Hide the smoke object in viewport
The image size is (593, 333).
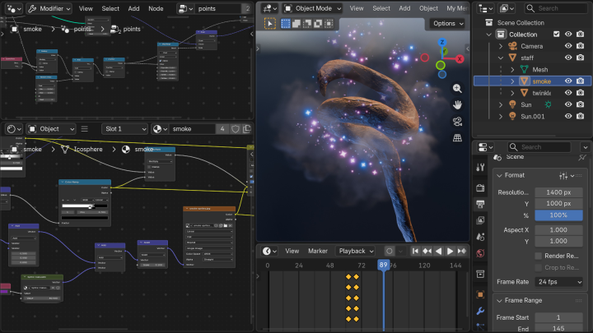pyautogui.click(x=568, y=81)
